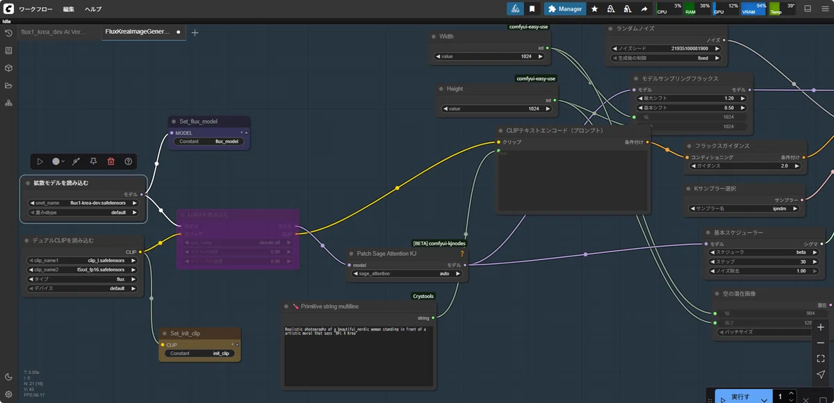Open the templates tree sidebar icon
The width and height of the screenshot is (834, 403).
point(8,103)
